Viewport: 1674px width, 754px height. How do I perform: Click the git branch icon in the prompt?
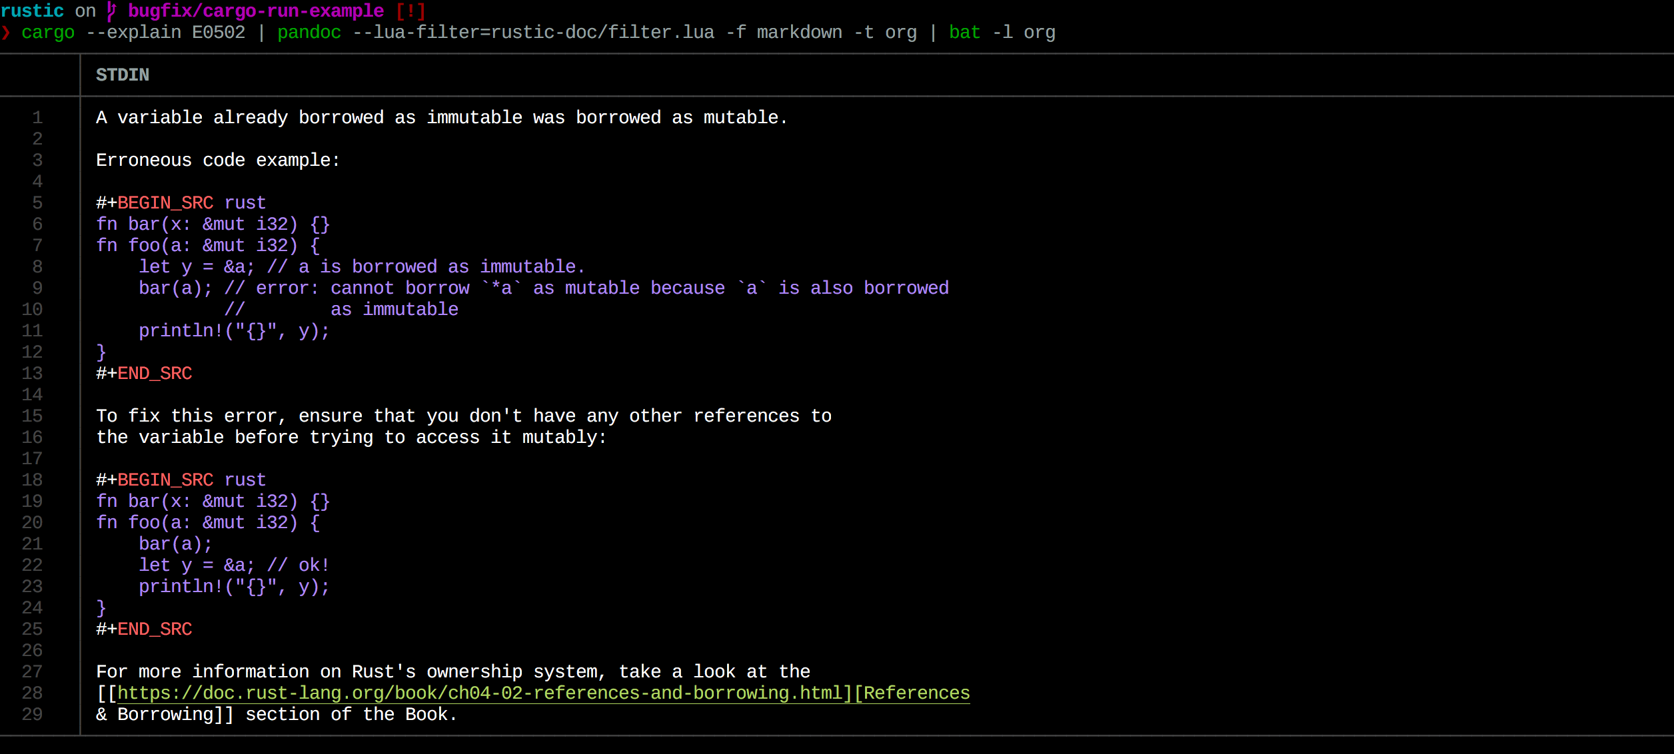(111, 11)
